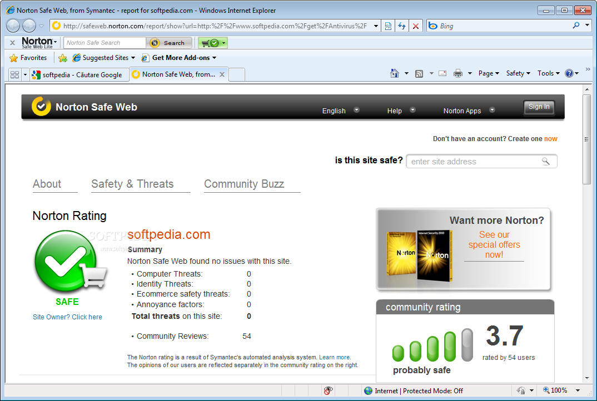Click the vertical scrollbar thumb

click(587, 139)
